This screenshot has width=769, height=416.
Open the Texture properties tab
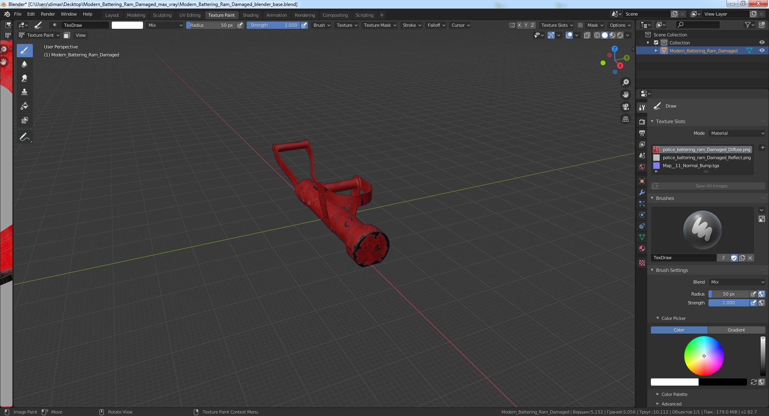pos(642,263)
